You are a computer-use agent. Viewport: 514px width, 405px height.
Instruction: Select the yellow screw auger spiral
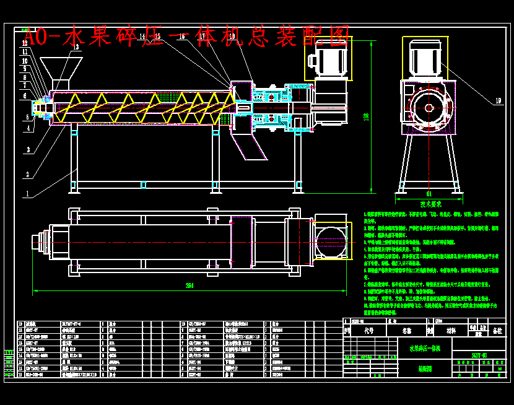pos(144,108)
